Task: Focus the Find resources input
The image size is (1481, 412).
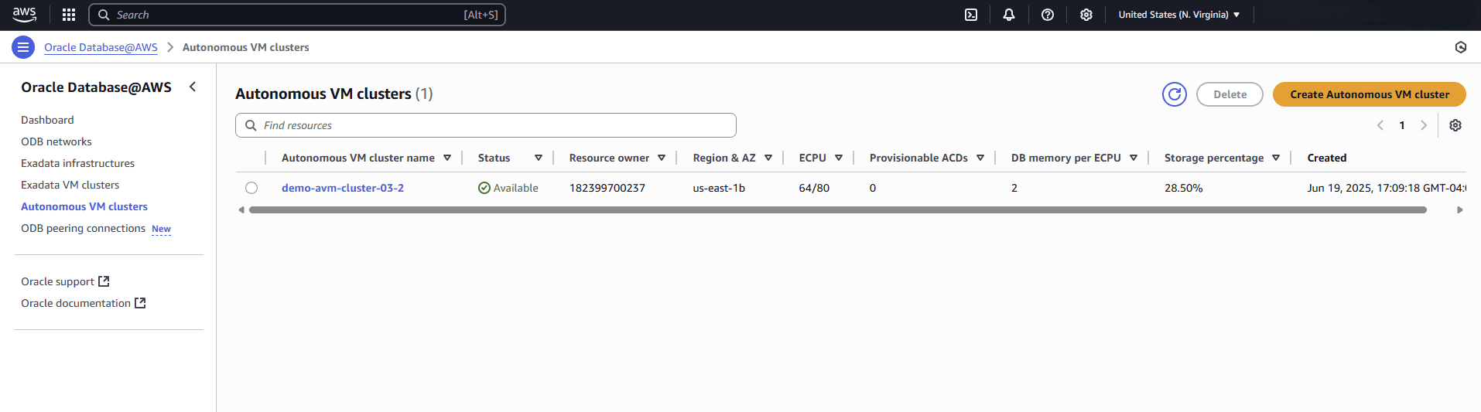Action: click(x=486, y=125)
